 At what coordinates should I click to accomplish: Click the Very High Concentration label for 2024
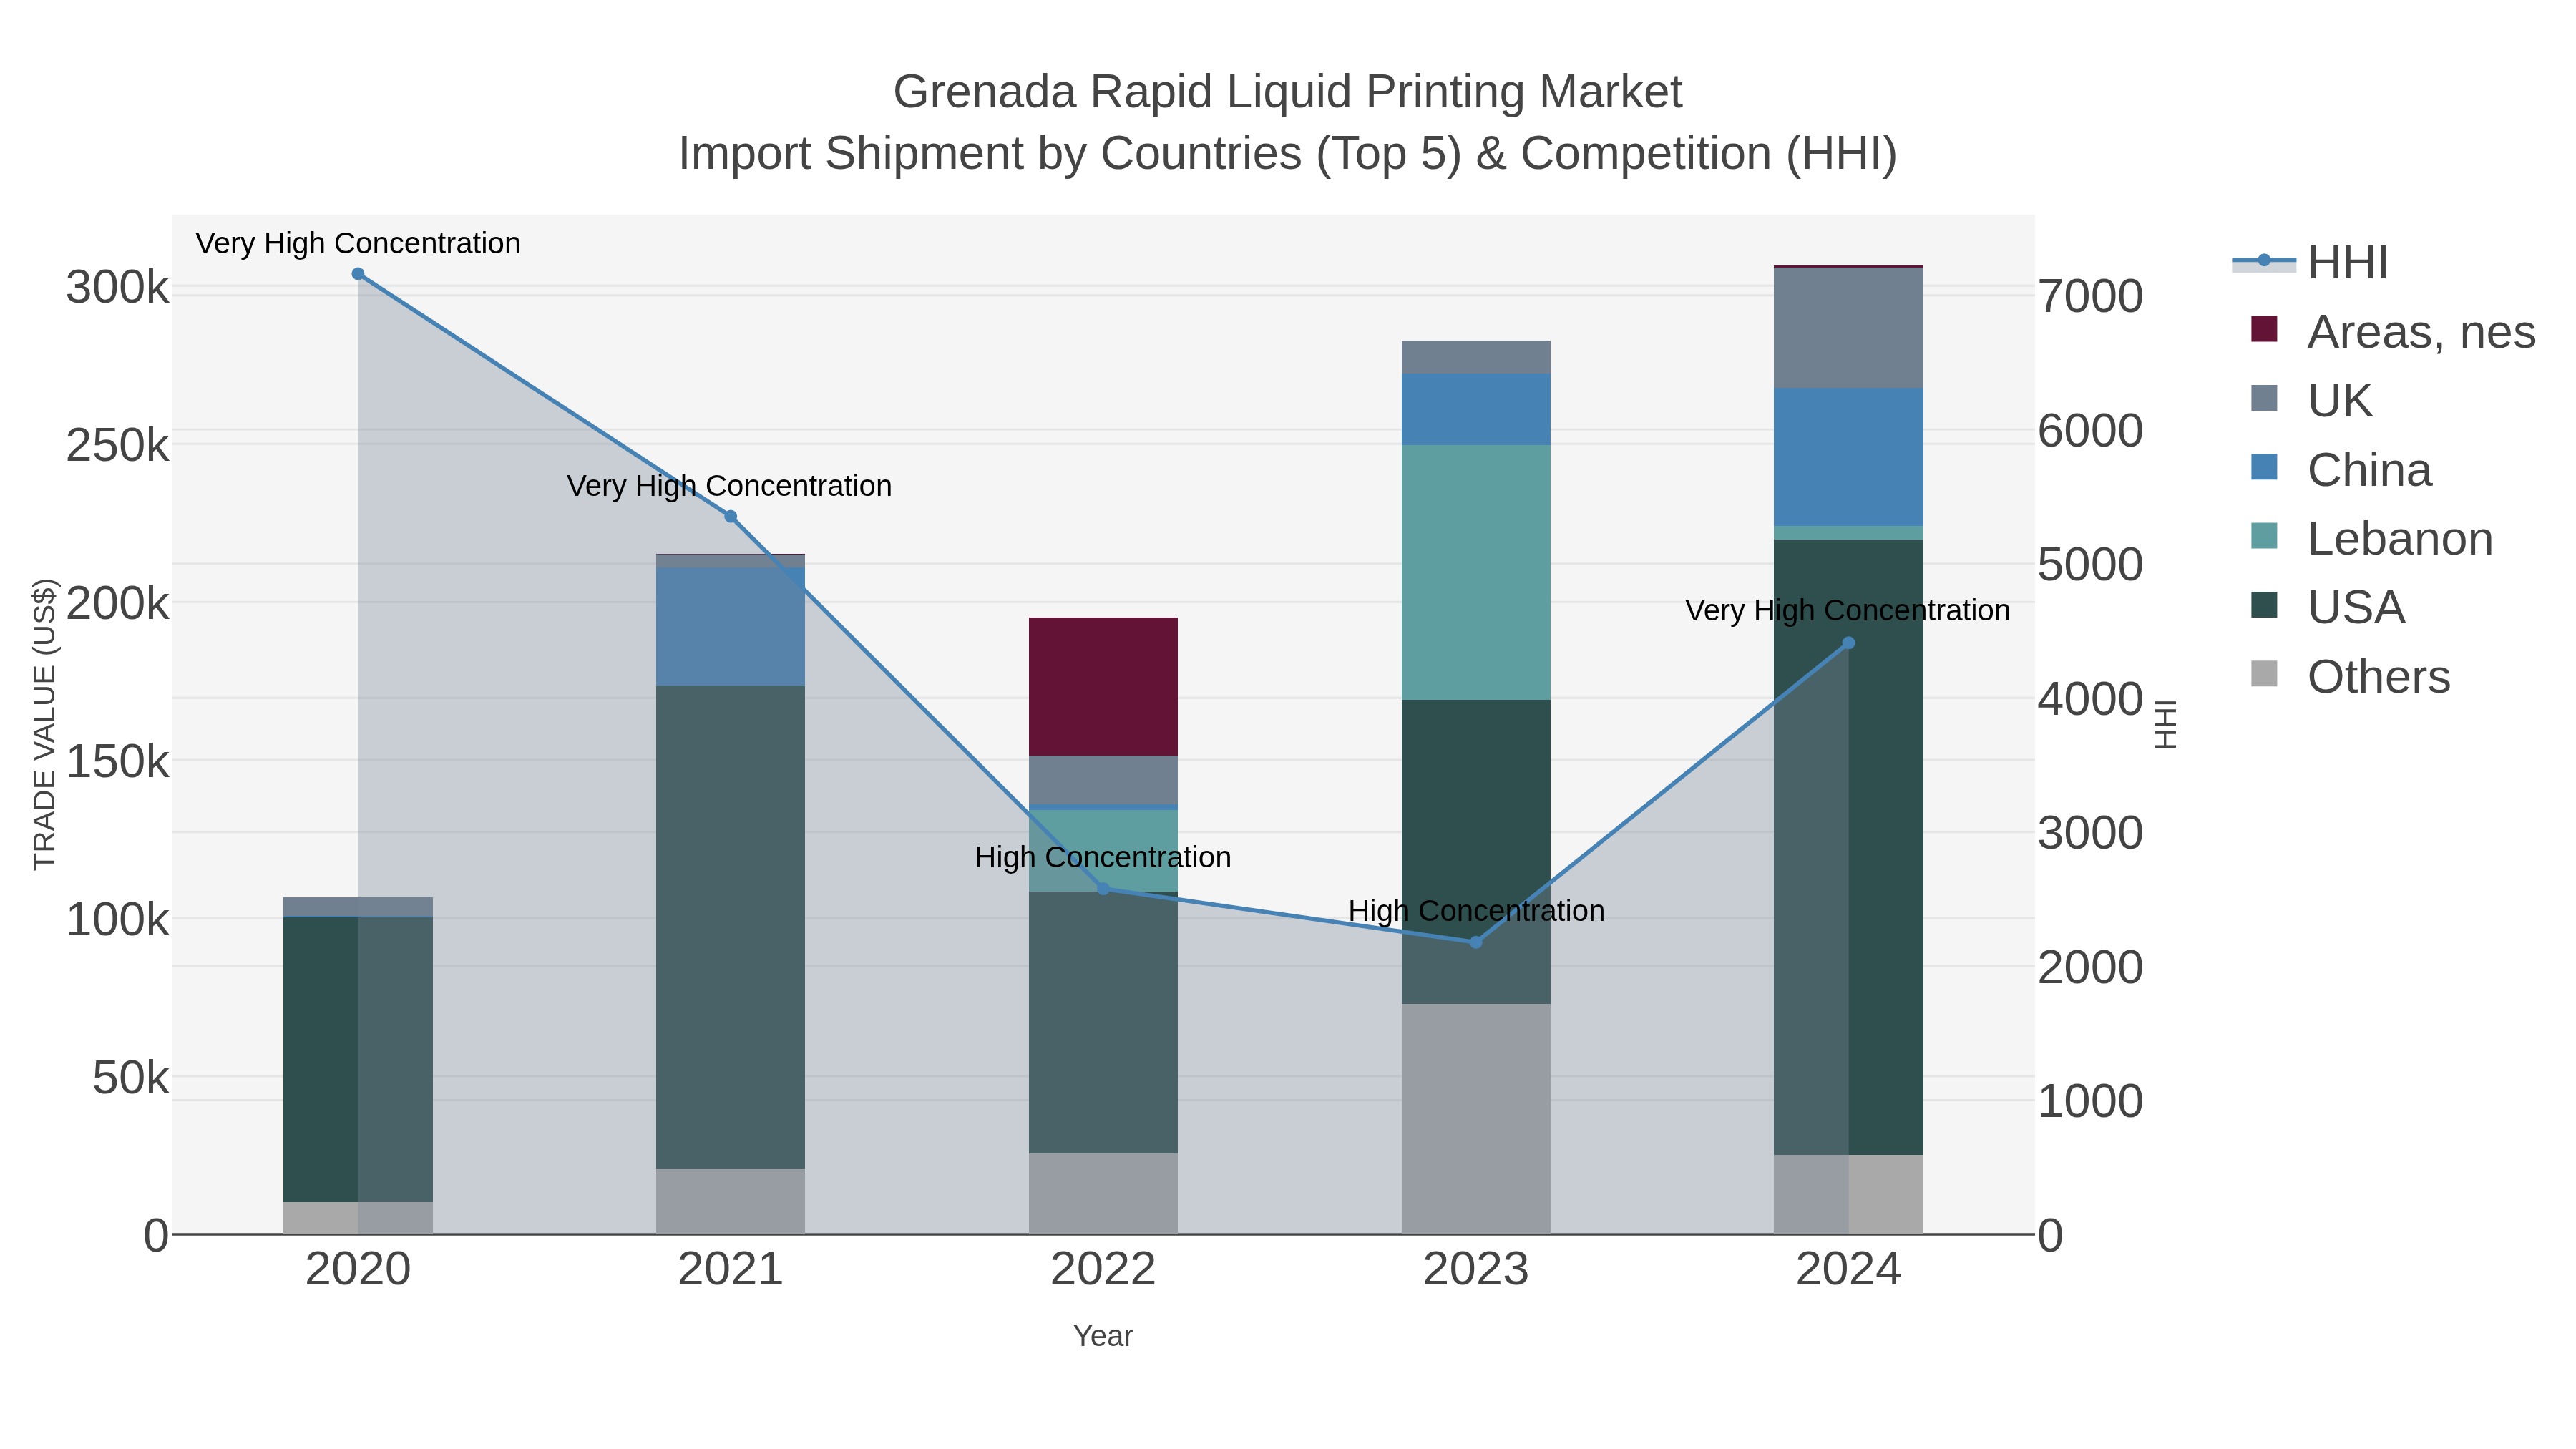click(1848, 610)
